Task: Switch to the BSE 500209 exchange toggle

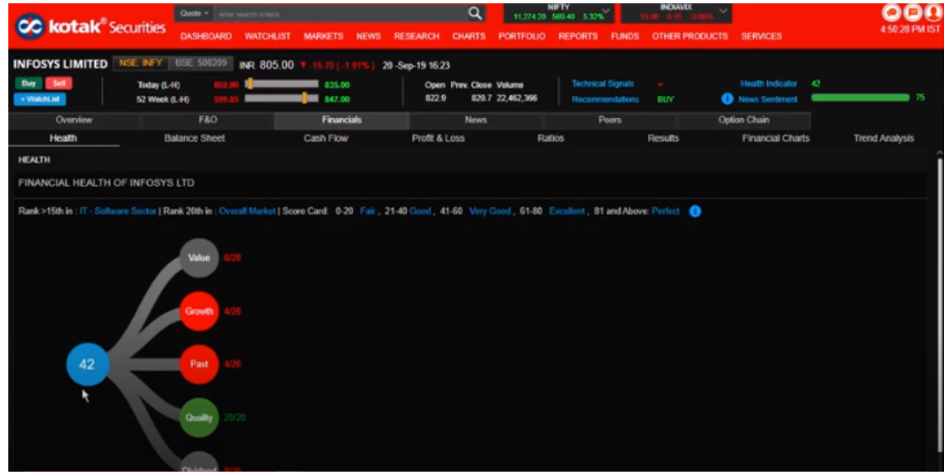Action: coord(198,64)
